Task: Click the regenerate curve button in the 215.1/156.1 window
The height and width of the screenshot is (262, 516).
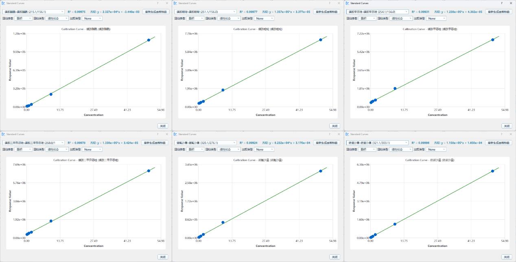Action: (x=155, y=12)
